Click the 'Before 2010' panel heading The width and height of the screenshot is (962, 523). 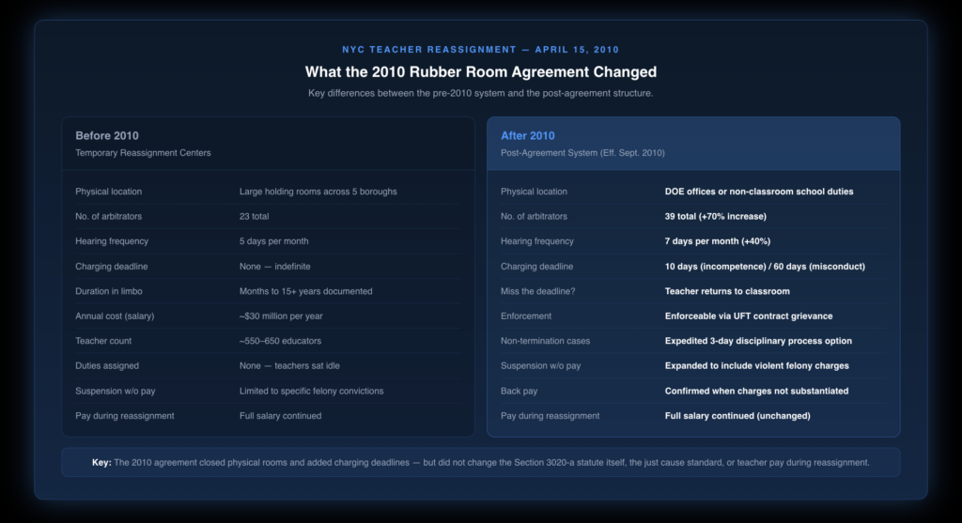coord(107,136)
